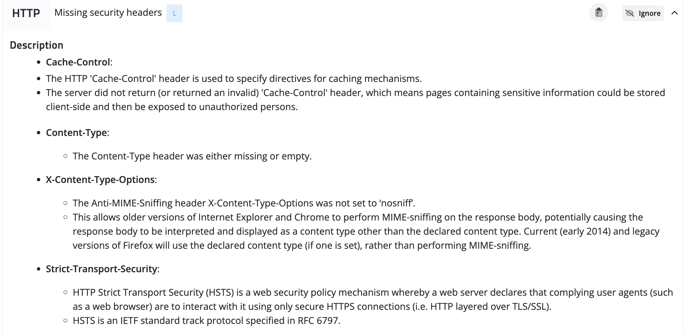The image size is (684, 335).
Task: Click the sentence about caching mechanisms directives
Action: (234, 79)
